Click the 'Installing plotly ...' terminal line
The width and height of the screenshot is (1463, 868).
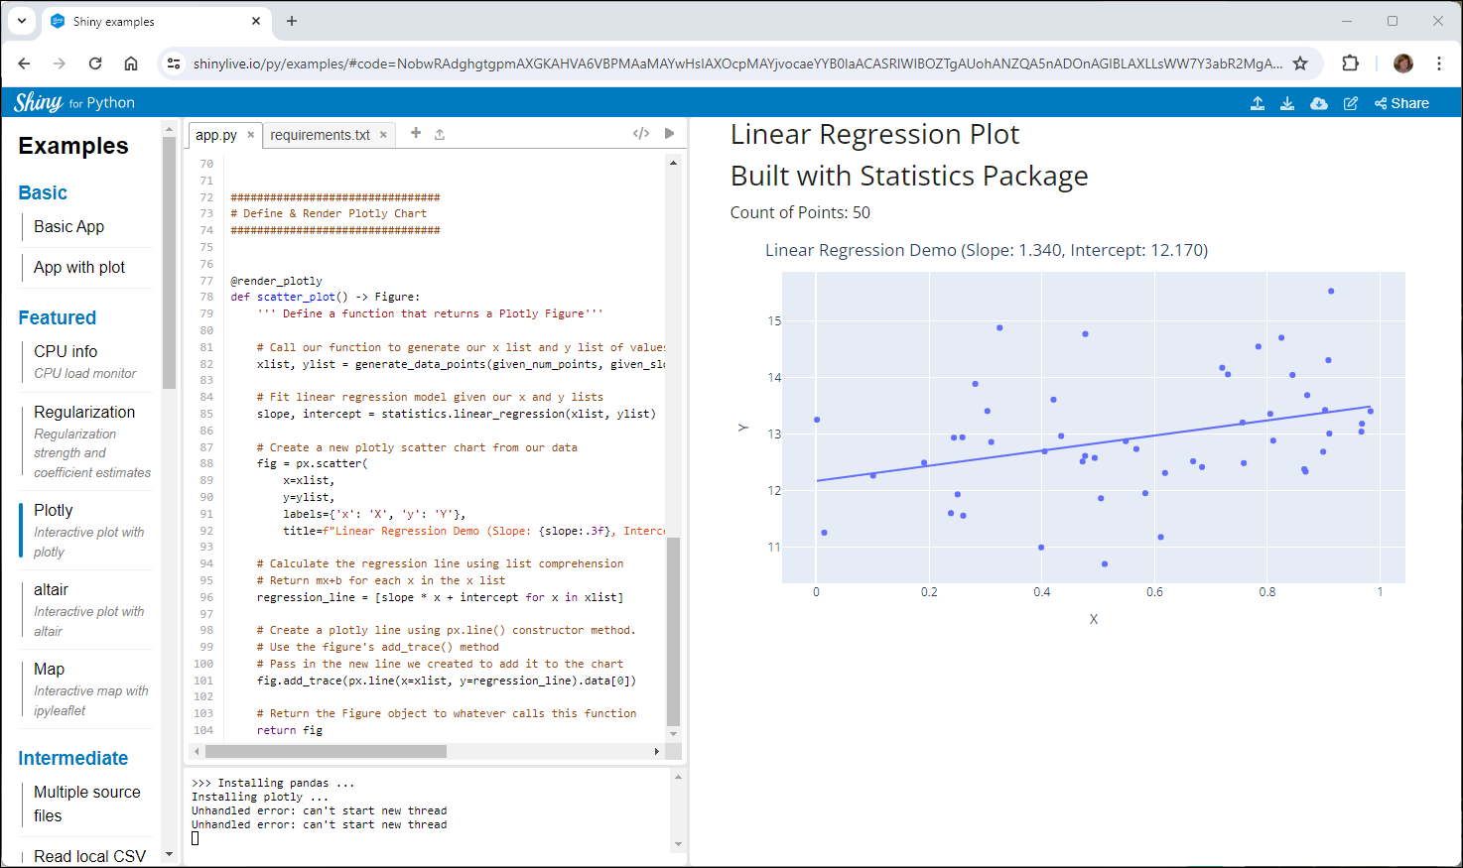[259, 797]
